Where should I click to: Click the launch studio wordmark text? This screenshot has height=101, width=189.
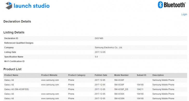[32, 6]
